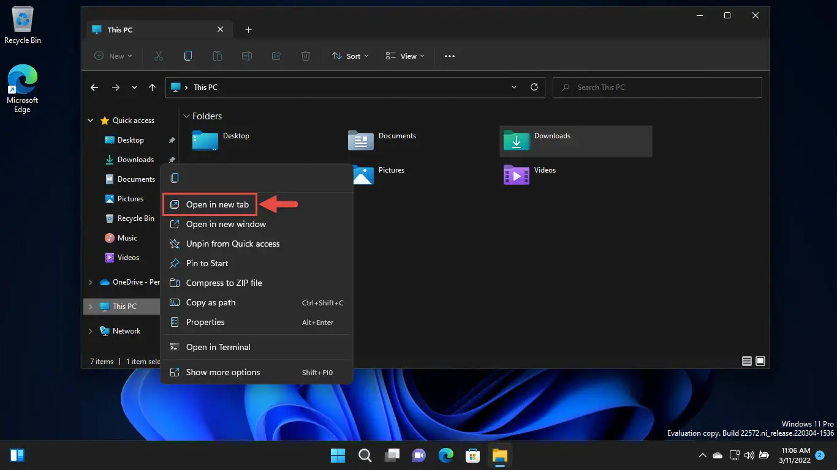Choose Properties in context menu

tap(257, 322)
